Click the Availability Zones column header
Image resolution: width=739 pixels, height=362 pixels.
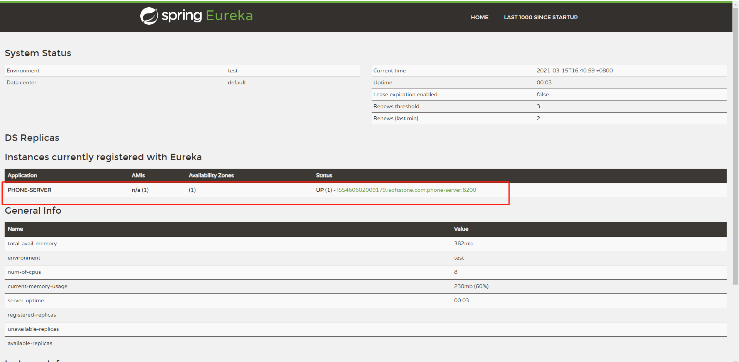click(211, 175)
